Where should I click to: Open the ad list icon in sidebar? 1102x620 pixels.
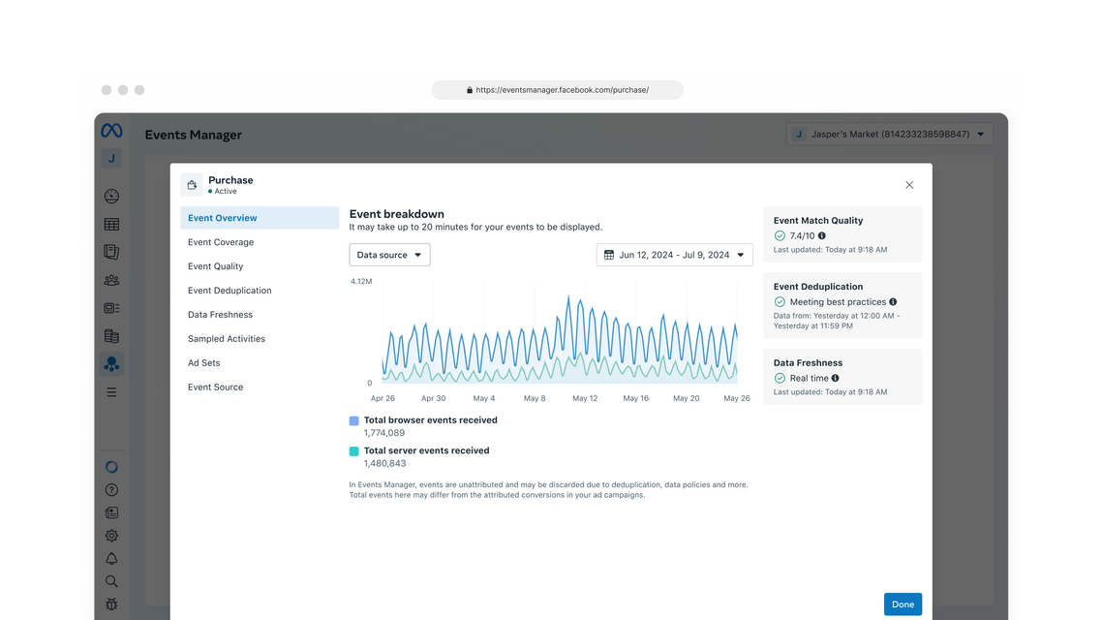[111, 308]
